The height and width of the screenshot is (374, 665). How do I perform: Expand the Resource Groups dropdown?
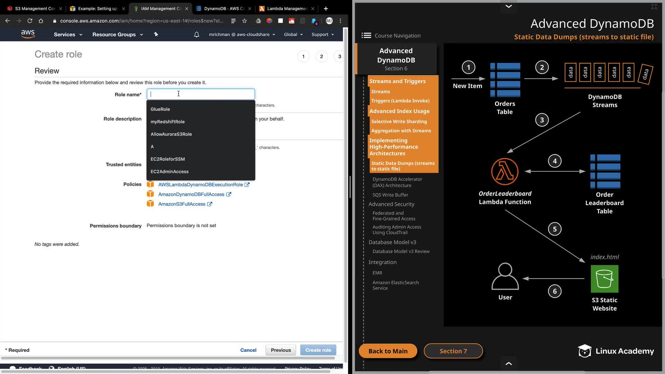[117, 35]
